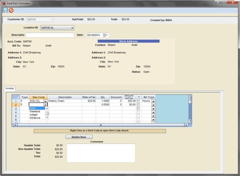Click inside the Comment text box
This screenshot has height=176, width=240.
pyautogui.click(x=101, y=153)
